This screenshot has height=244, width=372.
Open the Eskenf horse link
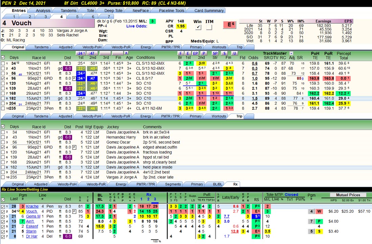(x=32, y=226)
